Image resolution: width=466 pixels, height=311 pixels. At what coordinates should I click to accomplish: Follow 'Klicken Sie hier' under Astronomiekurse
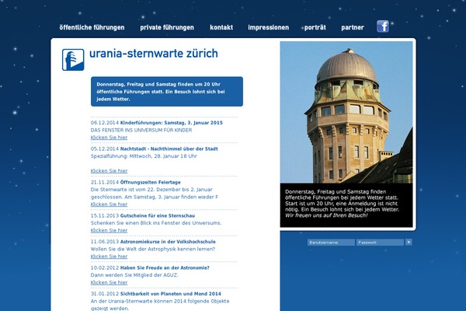point(109,257)
